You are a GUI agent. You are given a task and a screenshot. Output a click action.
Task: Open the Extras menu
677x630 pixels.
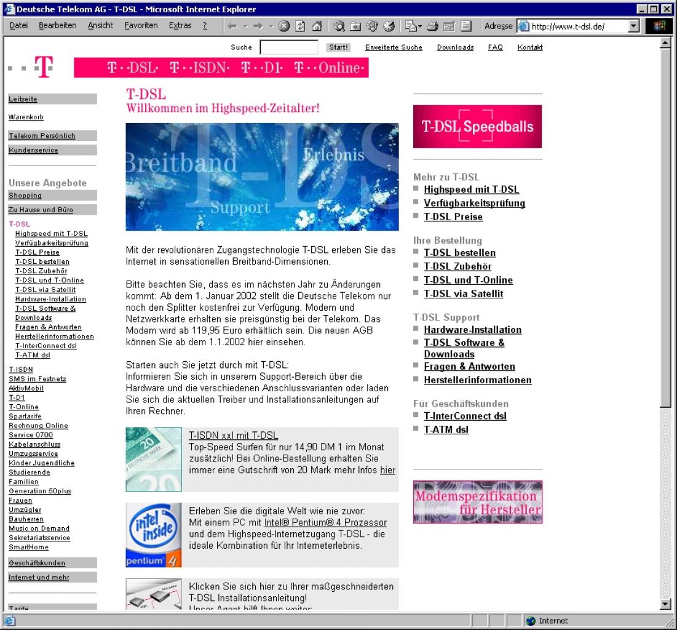(180, 25)
